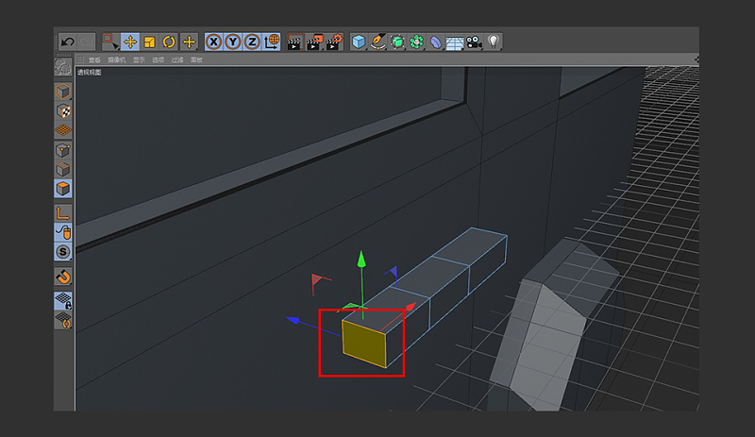Add a Light bulb object
The image size is (755, 437).
pyautogui.click(x=493, y=42)
